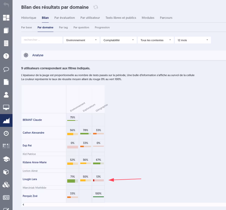Expand the Analyse panel
The height and width of the screenshot is (210, 226).
tap(123, 55)
